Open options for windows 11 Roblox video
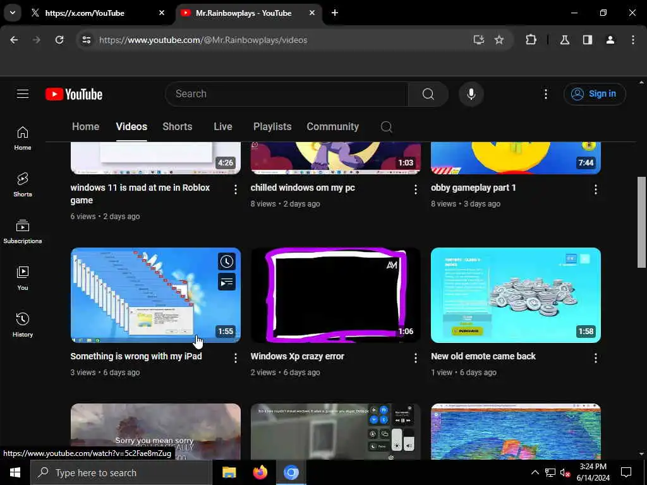The image size is (647, 485). 236,189
